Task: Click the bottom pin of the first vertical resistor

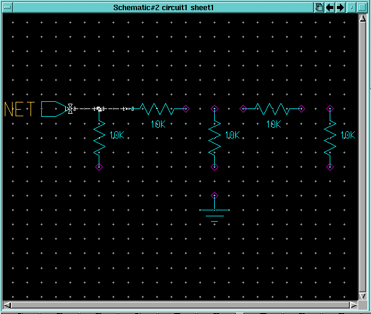Action: click(x=99, y=167)
